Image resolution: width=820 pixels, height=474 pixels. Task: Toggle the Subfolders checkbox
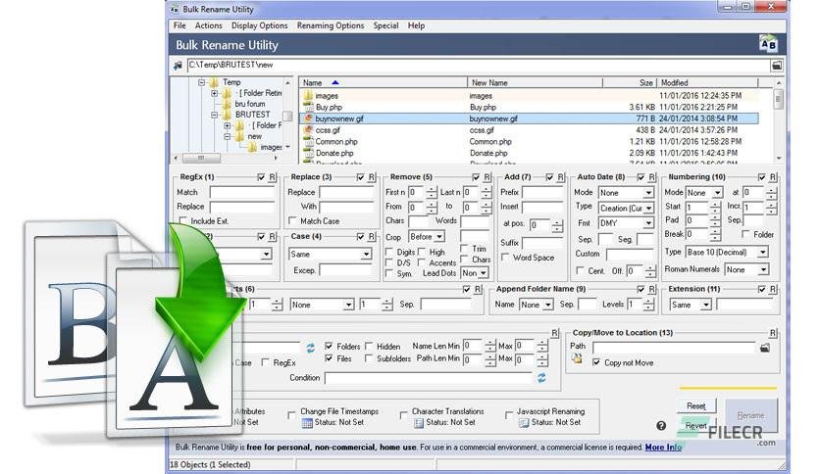[369, 358]
